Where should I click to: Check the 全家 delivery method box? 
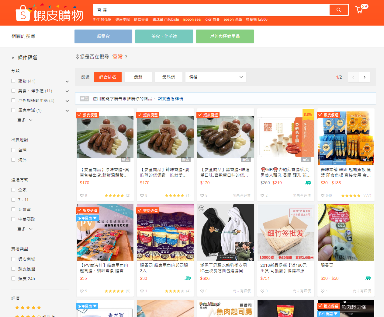(x=13, y=190)
